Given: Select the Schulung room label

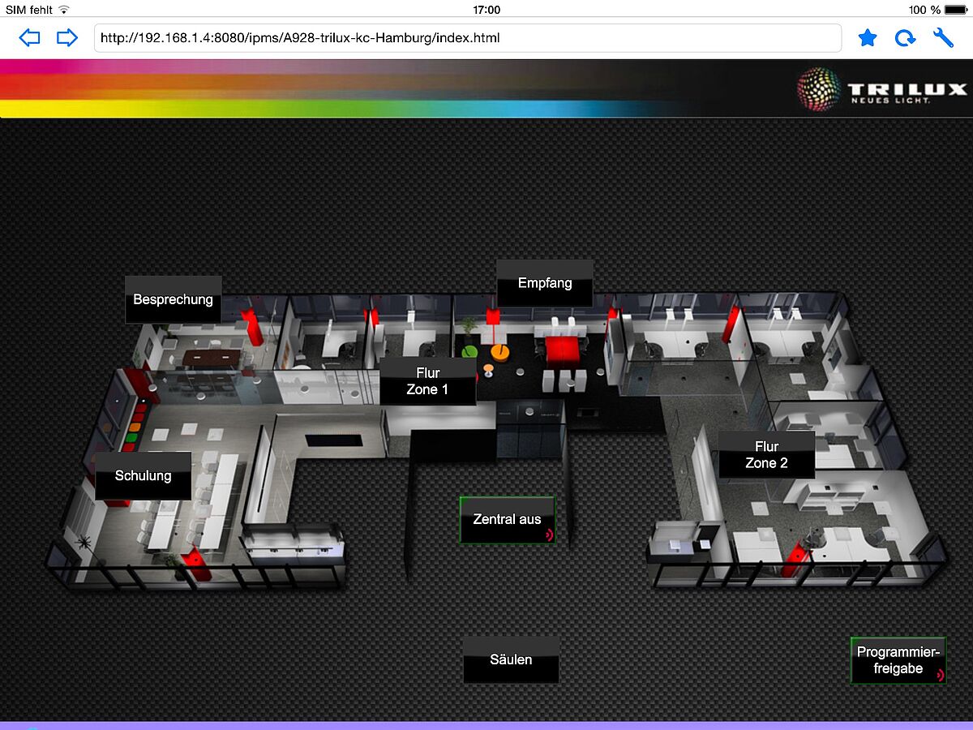Looking at the screenshot, I should click(143, 475).
